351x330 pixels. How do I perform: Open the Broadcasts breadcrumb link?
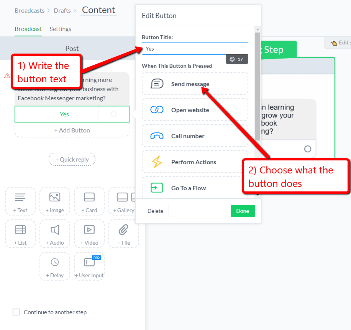click(x=30, y=10)
